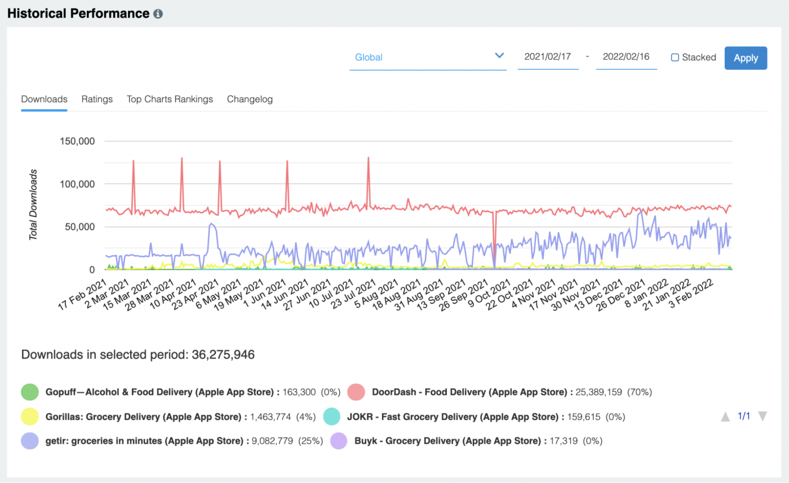This screenshot has height=483, width=789.
Task: Toggle the red DoorDash legend swatch
Action: [357, 392]
